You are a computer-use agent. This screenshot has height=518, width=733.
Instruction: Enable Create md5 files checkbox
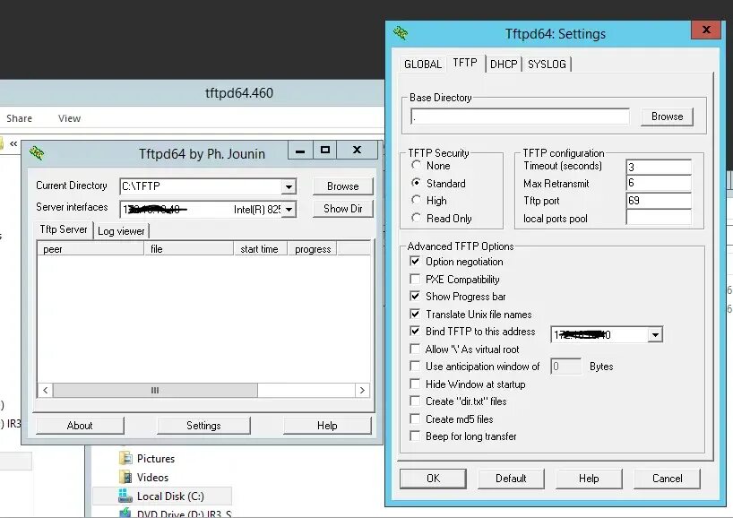click(415, 419)
